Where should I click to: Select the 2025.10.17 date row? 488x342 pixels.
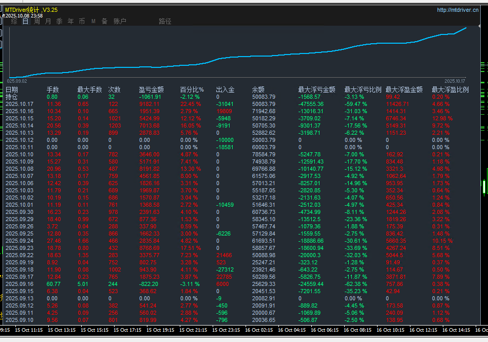(20, 104)
